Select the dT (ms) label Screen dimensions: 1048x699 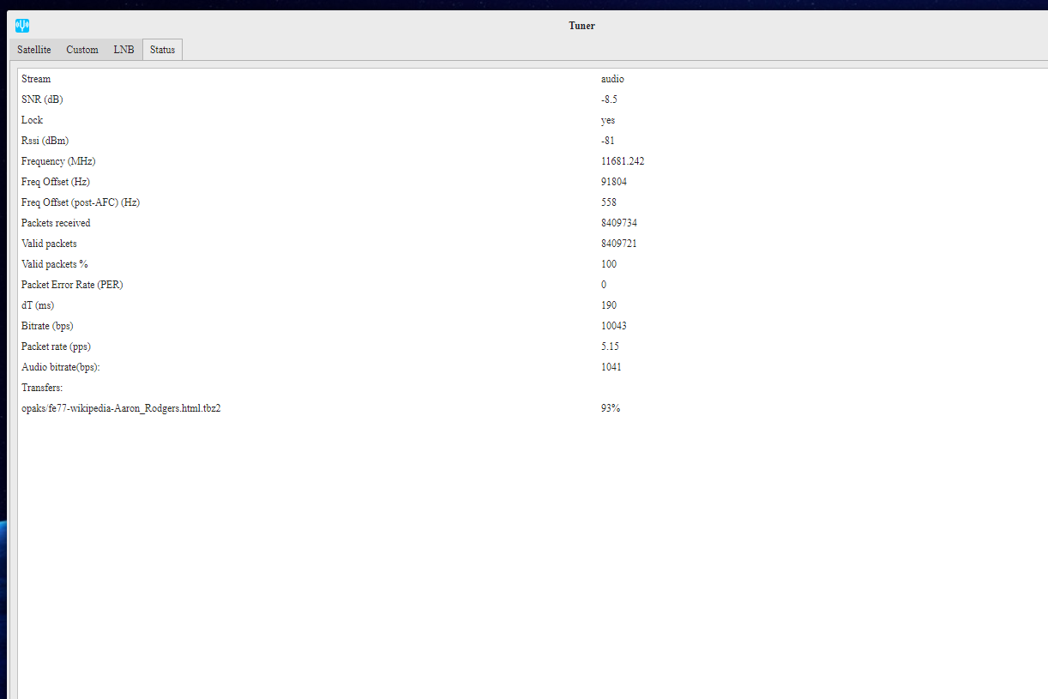click(38, 305)
